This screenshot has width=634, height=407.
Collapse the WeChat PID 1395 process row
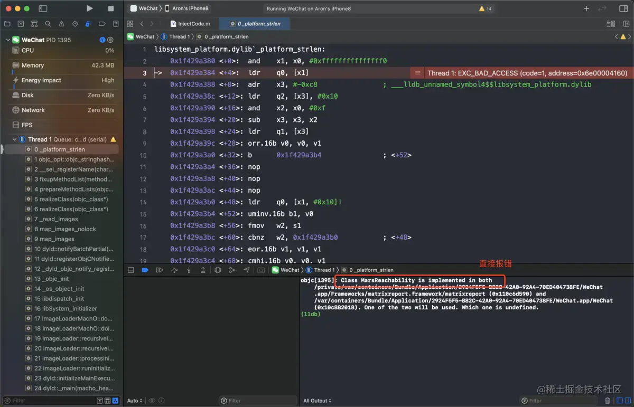(8, 40)
